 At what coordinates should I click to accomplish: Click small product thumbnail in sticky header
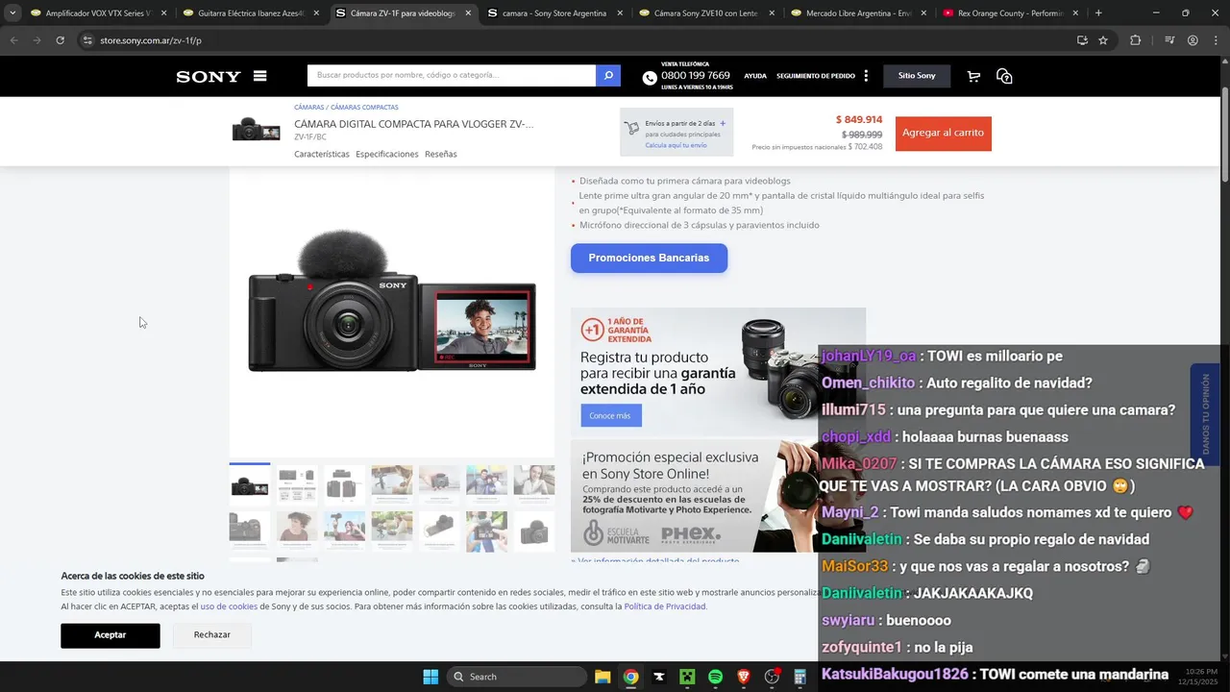click(x=257, y=129)
